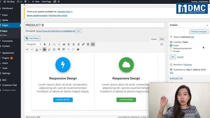
Task: Click Preview Changes button
Action: click(x=199, y=31)
